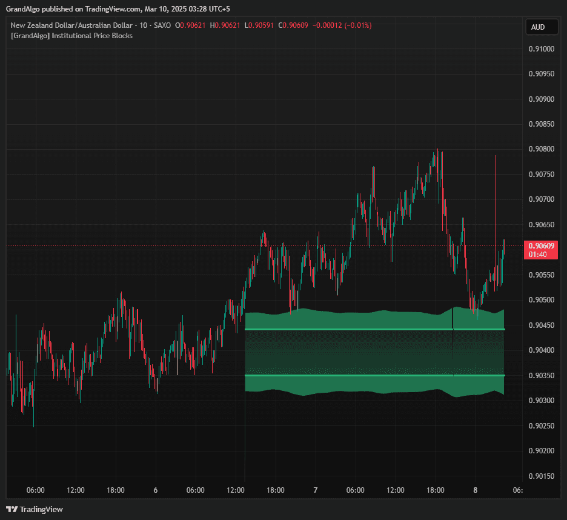The width and height of the screenshot is (567, 520).
Task: Click date label 6 on the time axis
Action: tap(156, 490)
